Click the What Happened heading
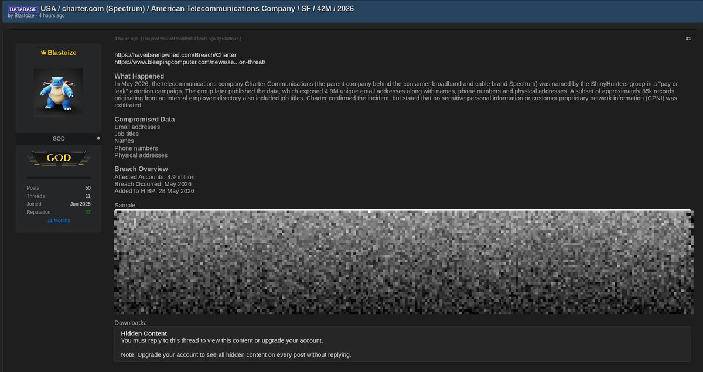The image size is (703, 372). [139, 76]
